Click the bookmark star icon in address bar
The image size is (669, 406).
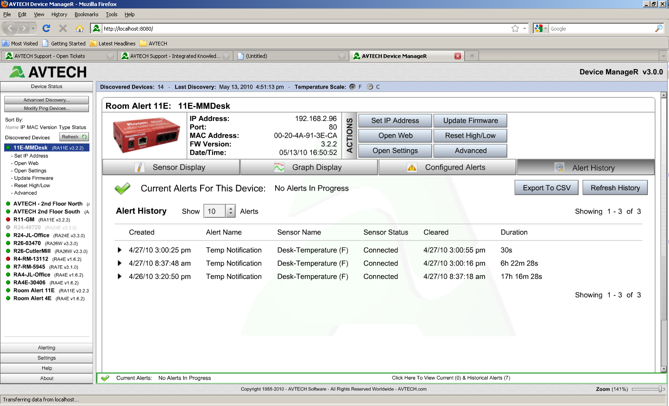(515, 29)
